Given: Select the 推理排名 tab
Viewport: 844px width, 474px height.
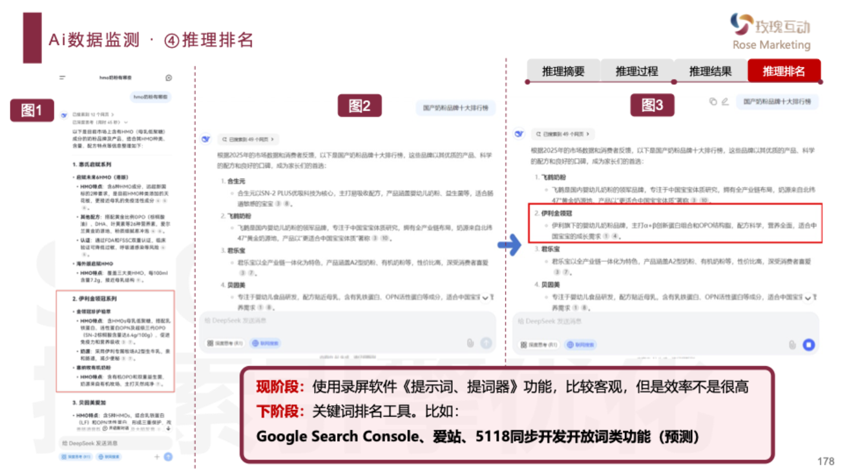Looking at the screenshot, I should point(784,71).
